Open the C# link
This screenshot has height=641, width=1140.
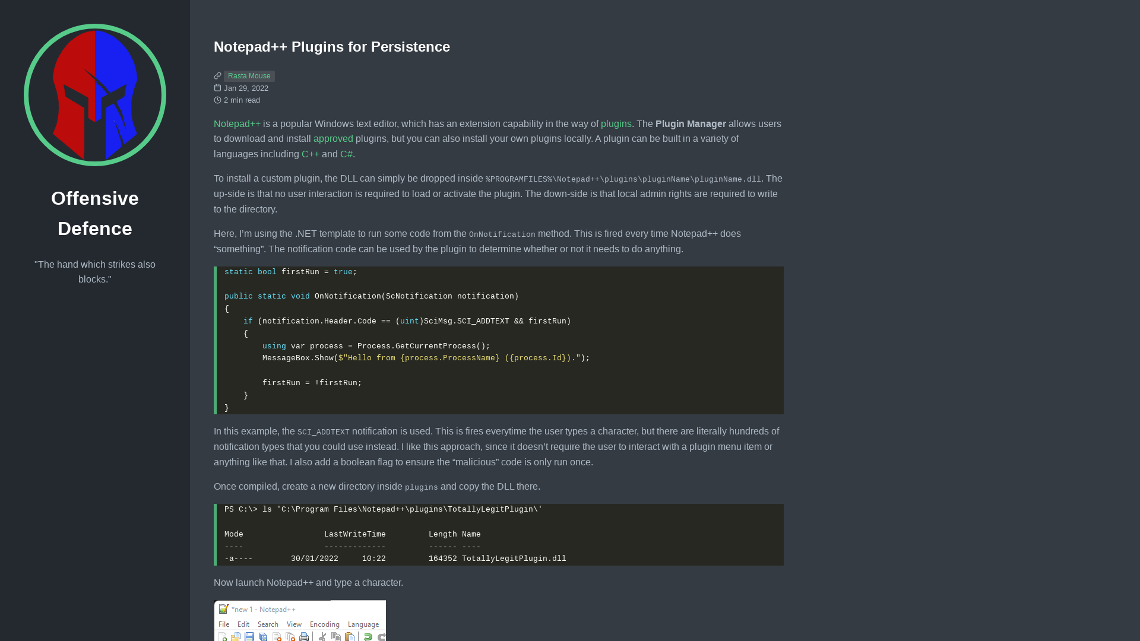coord(346,154)
